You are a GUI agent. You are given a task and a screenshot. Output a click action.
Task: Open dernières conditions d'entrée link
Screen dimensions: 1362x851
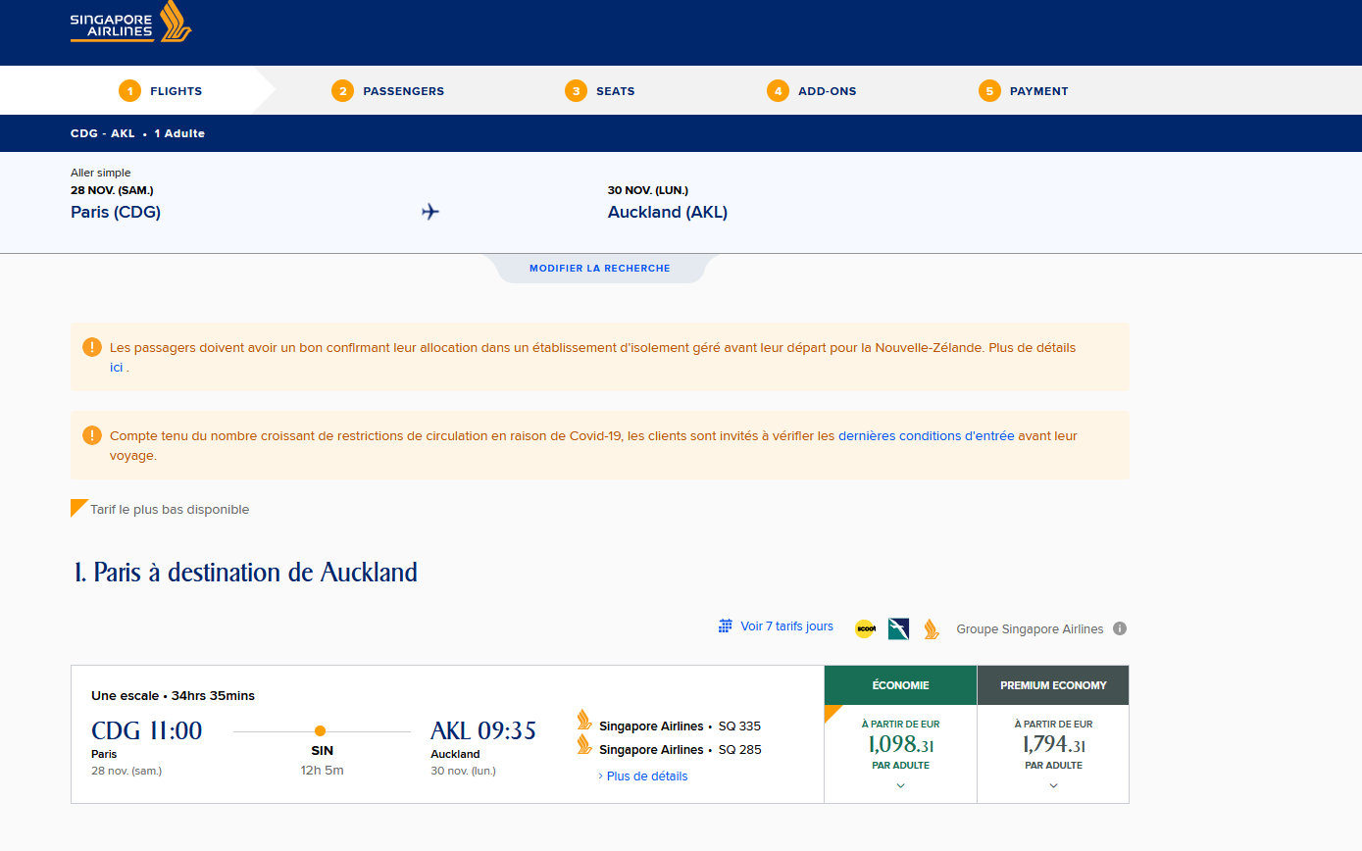click(927, 435)
